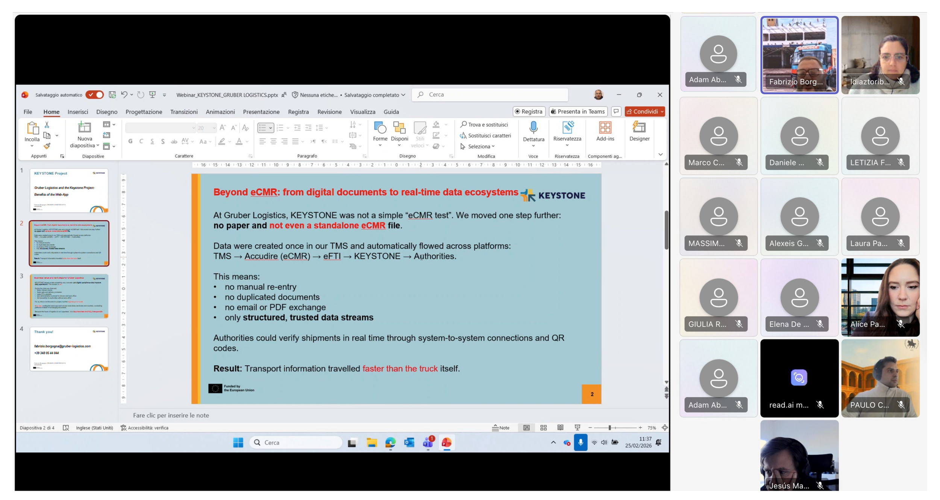The image size is (940, 500).
Task: Click the Nuova diapositiva icon
Action: 84,128
